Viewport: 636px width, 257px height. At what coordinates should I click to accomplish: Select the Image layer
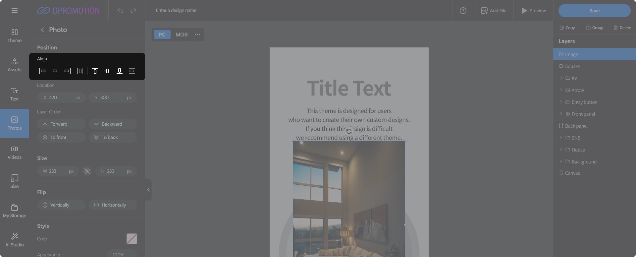coord(595,54)
